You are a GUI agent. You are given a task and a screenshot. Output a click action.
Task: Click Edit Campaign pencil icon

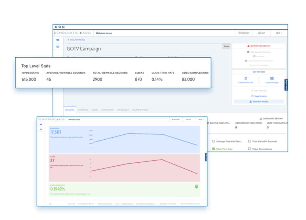tap(252, 91)
